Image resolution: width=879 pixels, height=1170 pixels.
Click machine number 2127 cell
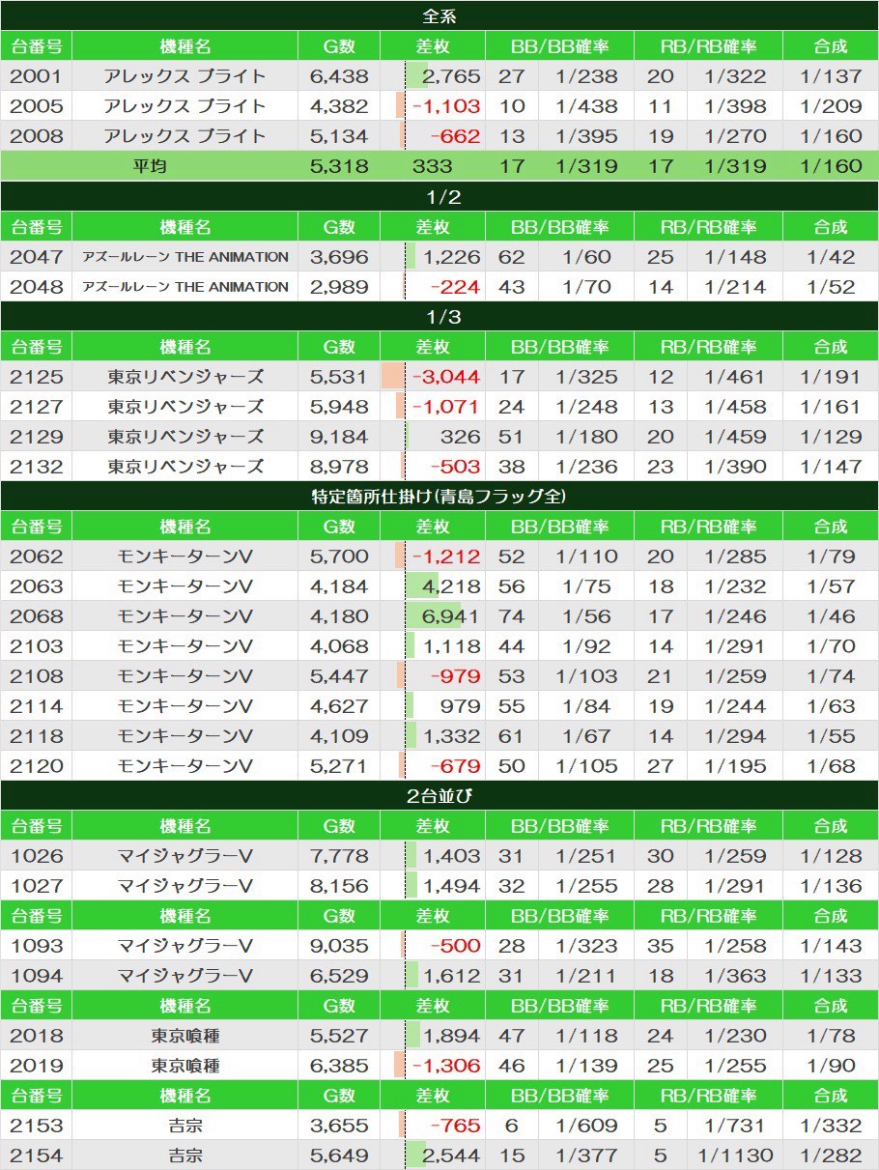point(36,406)
